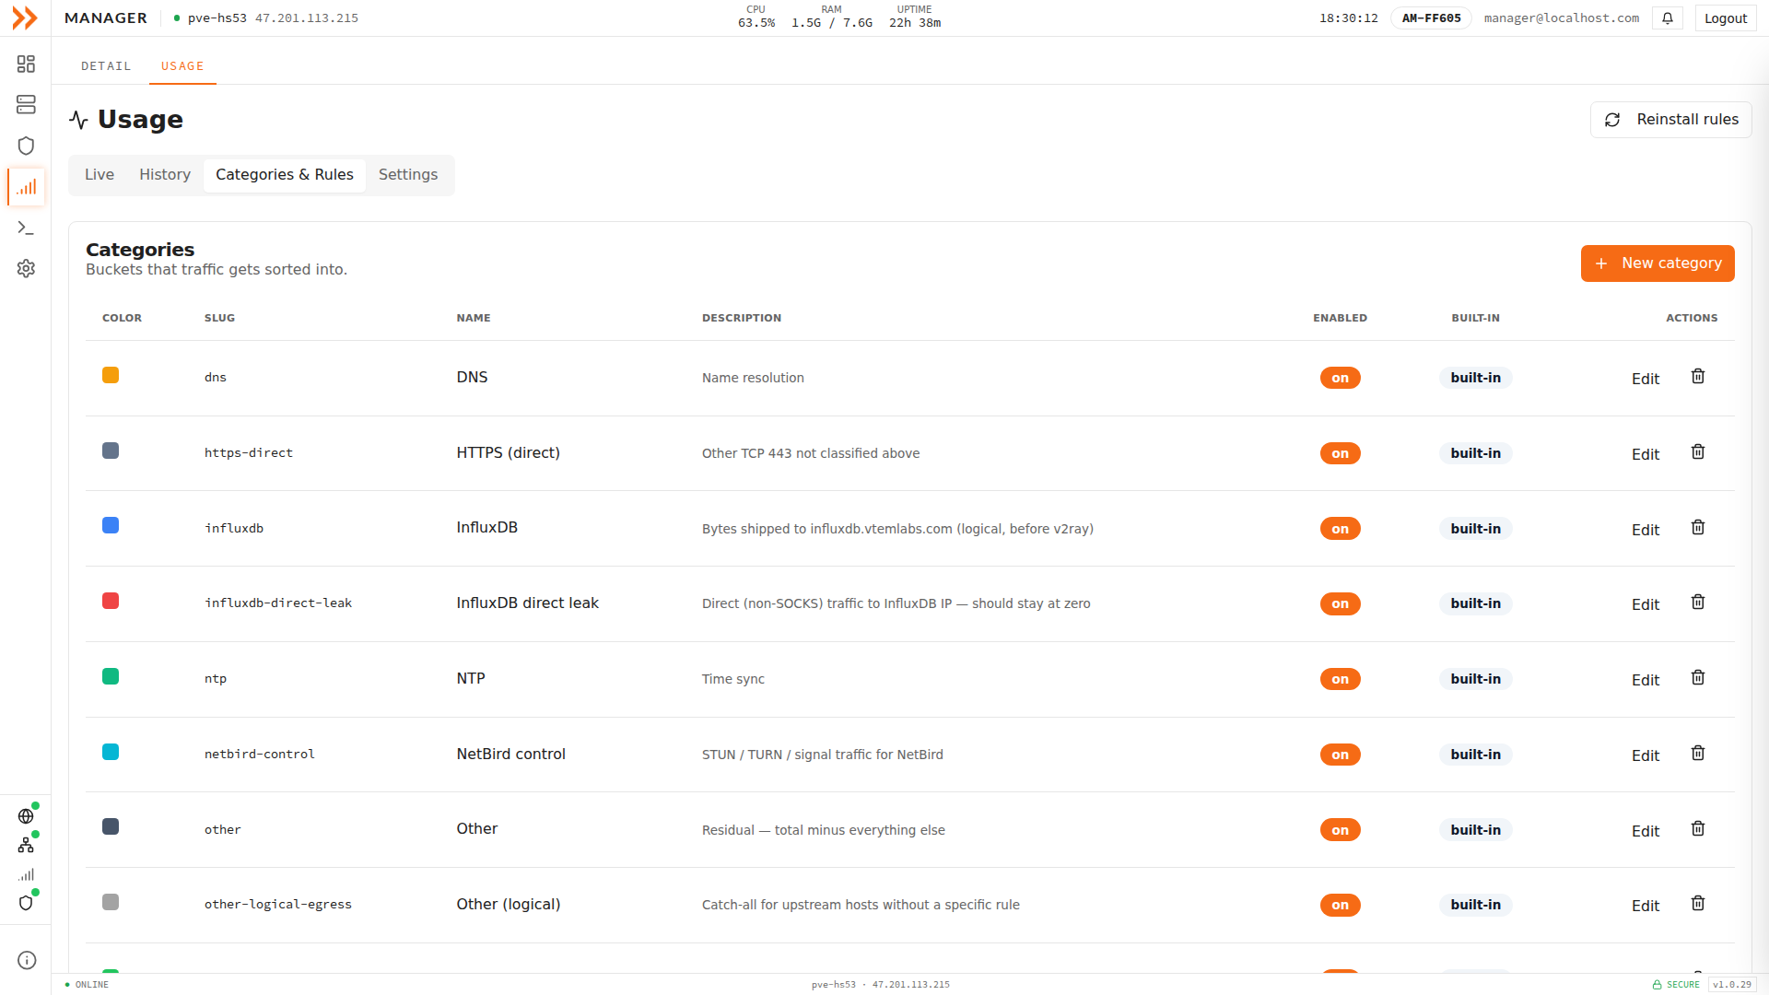Delete the other-logical-egress category
1769x995 pixels.
click(x=1698, y=903)
